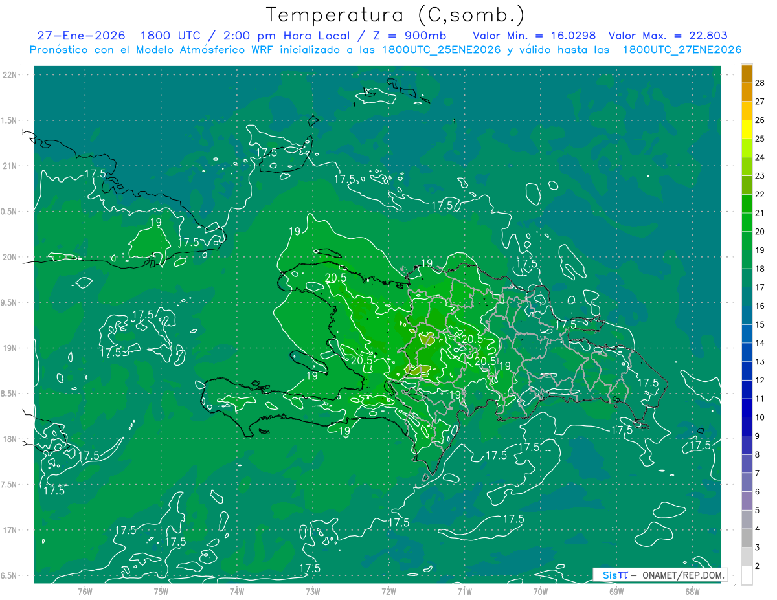Click 'Valor Min. = 16.0298' in header
The image size is (777, 600).
tap(534, 36)
